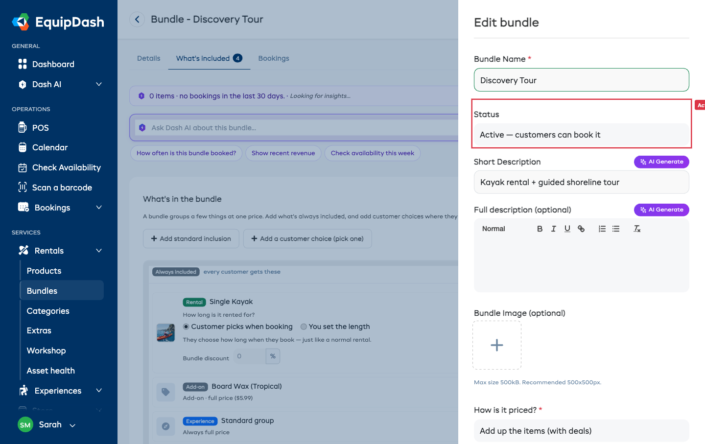Apply bulleted list formatting
Screen dimensions: 705x444
click(x=616, y=229)
